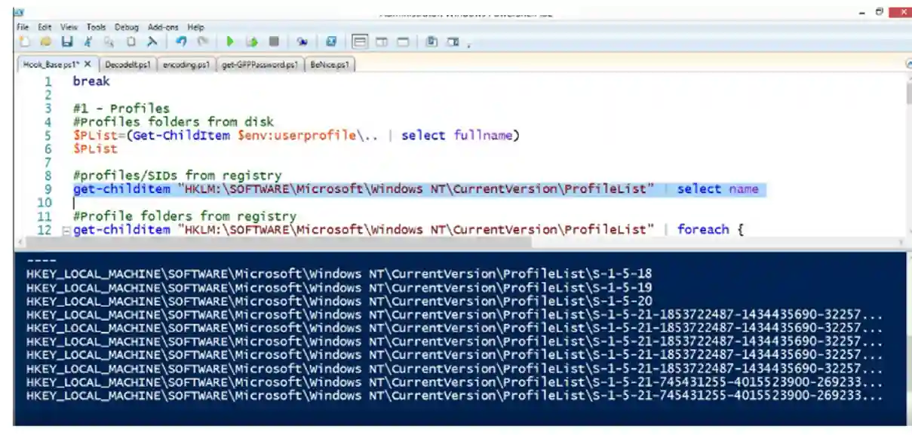This screenshot has width=912, height=435.
Task: Run Selection icon next to play
Action: coord(252,42)
